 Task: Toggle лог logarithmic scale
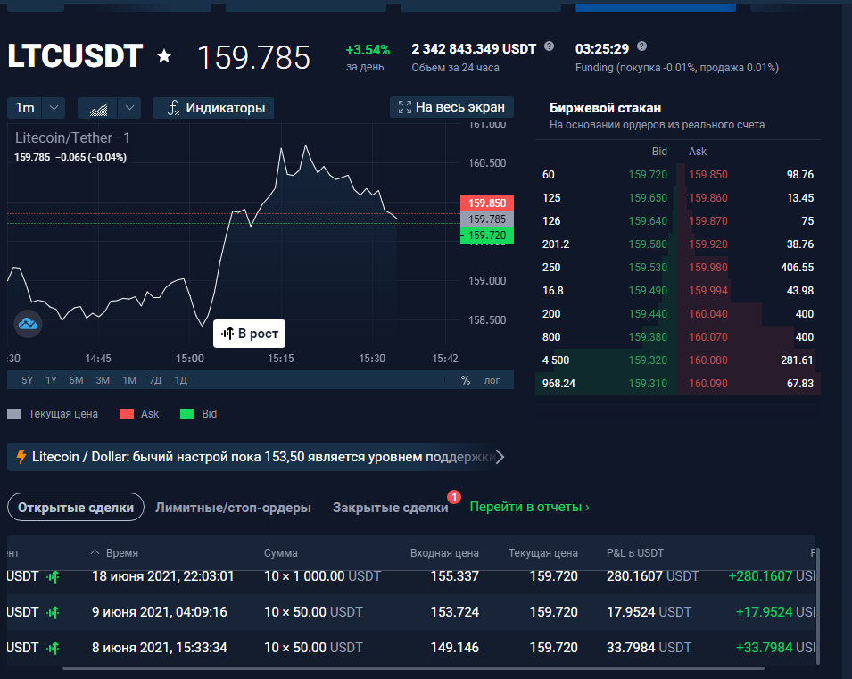(x=492, y=380)
